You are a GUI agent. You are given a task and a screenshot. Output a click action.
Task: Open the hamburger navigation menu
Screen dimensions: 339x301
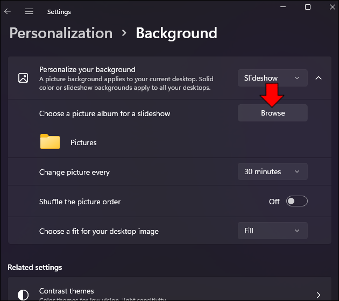coord(29,11)
